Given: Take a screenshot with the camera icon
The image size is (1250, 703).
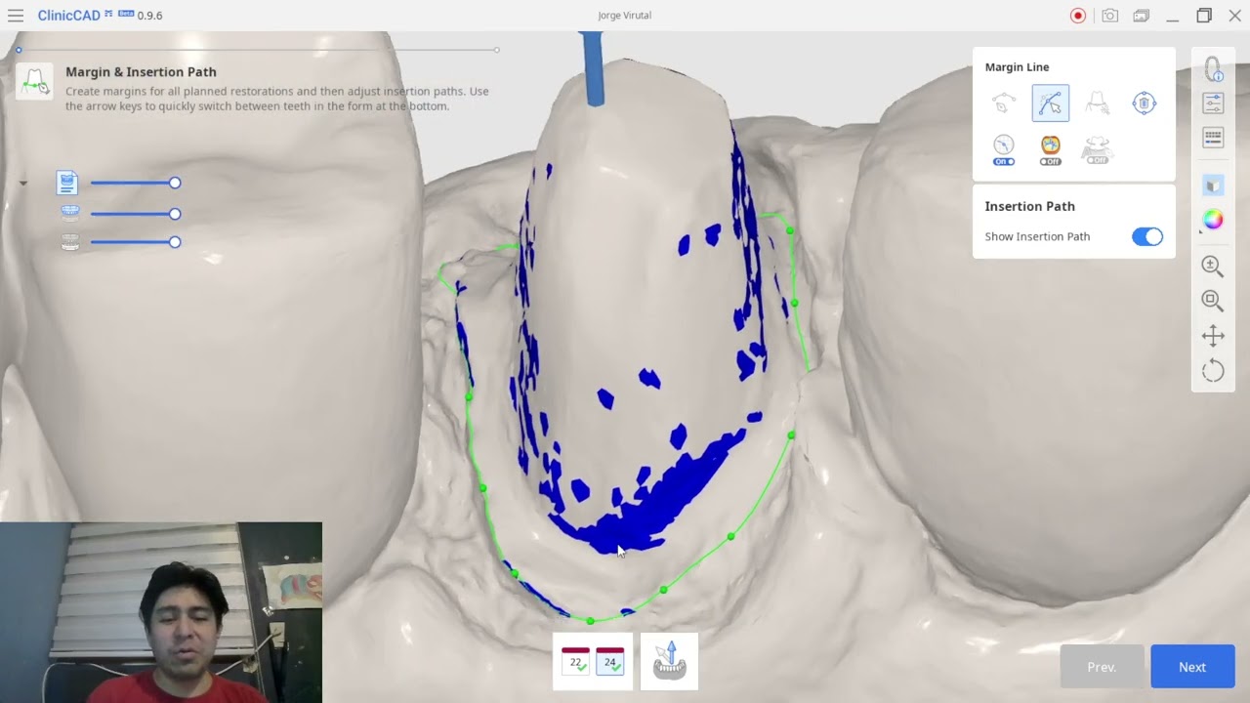Looking at the screenshot, I should (x=1110, y=16).
